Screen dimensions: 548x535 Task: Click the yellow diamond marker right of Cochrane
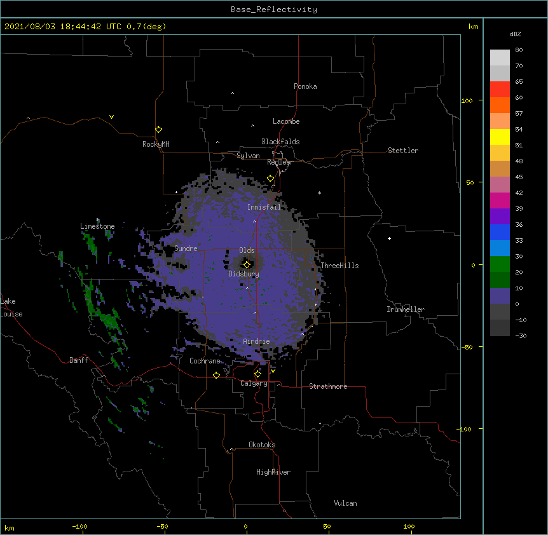(x=217, y=375)
